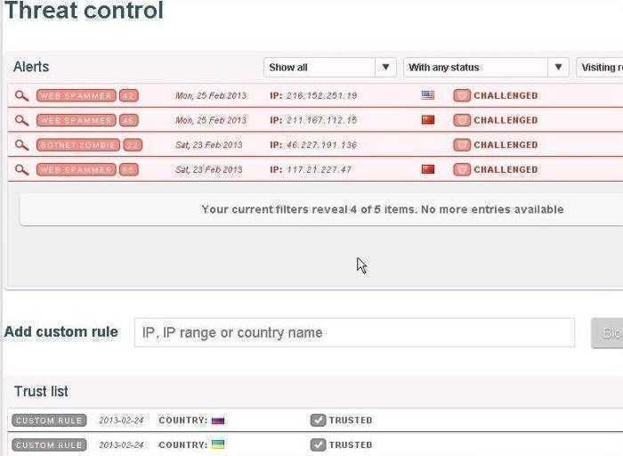The width and height of the screenshot is (623, 456).
Task: Click challenged shield icon for 117.21.227.47
Action: click(462, 170)
